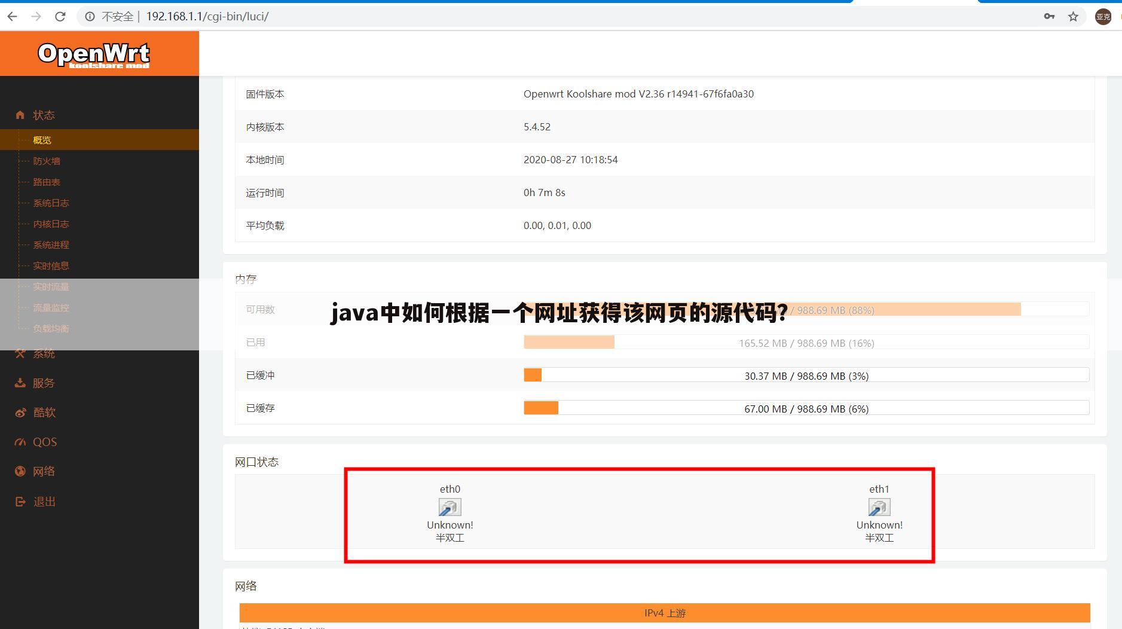Click the eth0 network port icon
The width and height of the screenshot is (1122, 629).
click(x=450, y=507)
